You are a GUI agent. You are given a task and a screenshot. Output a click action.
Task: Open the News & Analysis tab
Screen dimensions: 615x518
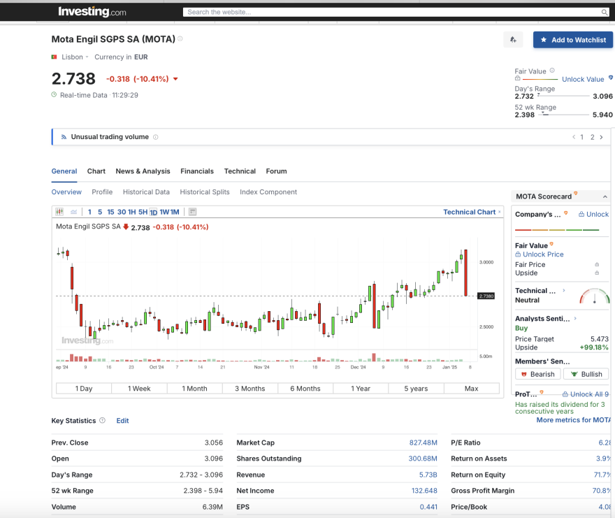coord(143,171)
